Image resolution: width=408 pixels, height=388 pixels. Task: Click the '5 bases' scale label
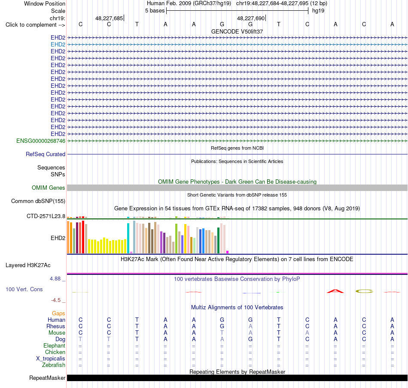coord(155,11)
